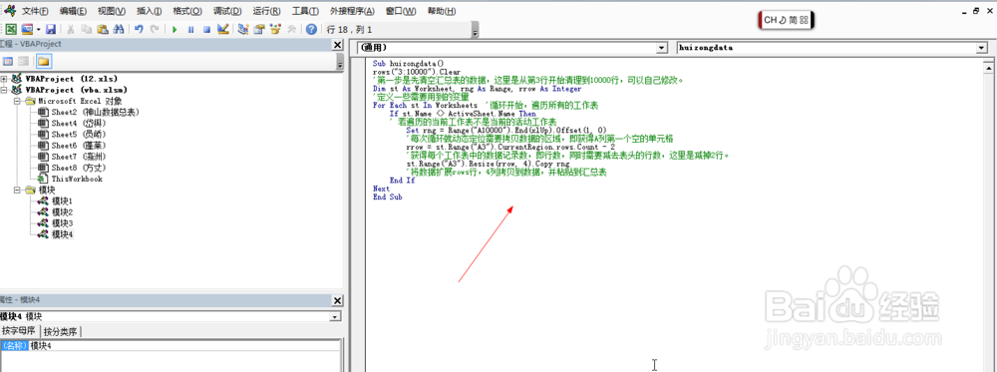Run the macro with green play icon
This screenshot has height=372, width=997.
pos(174,29)
